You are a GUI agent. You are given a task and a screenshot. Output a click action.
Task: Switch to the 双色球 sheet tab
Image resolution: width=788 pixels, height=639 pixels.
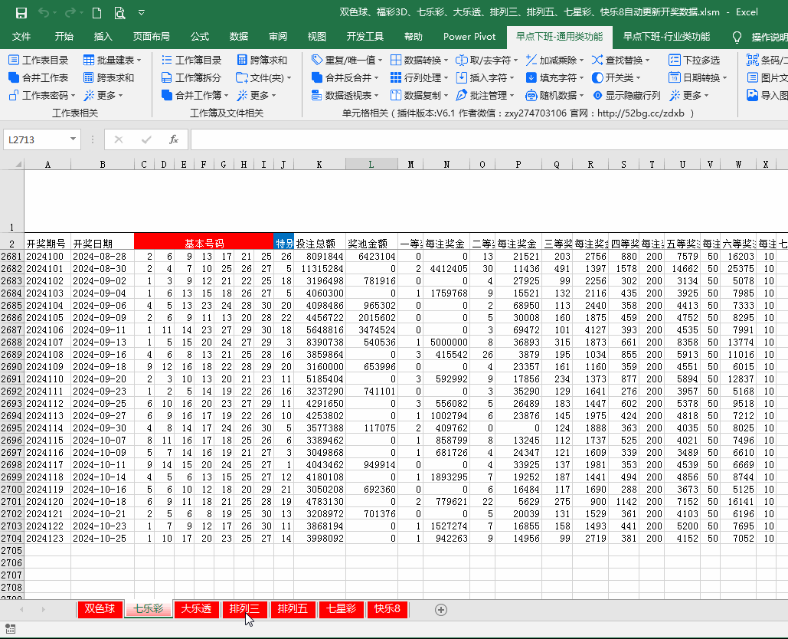[100, 609]
